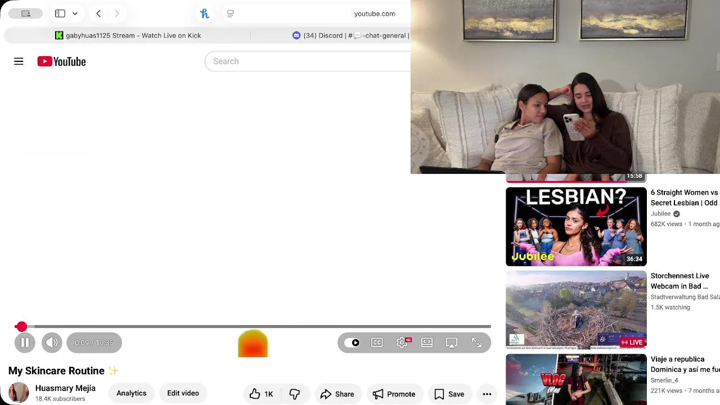Click the 18.4K subscribers text

(x=60, y=399)
